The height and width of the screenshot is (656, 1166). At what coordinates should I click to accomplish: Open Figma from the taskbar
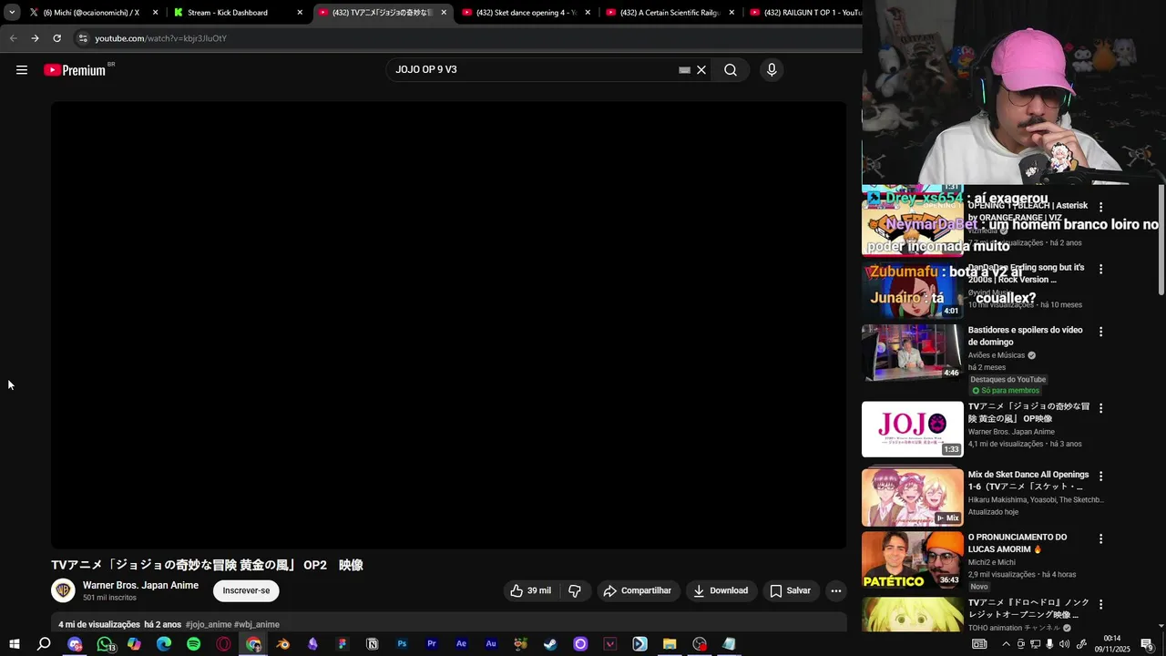pos(343,644)
